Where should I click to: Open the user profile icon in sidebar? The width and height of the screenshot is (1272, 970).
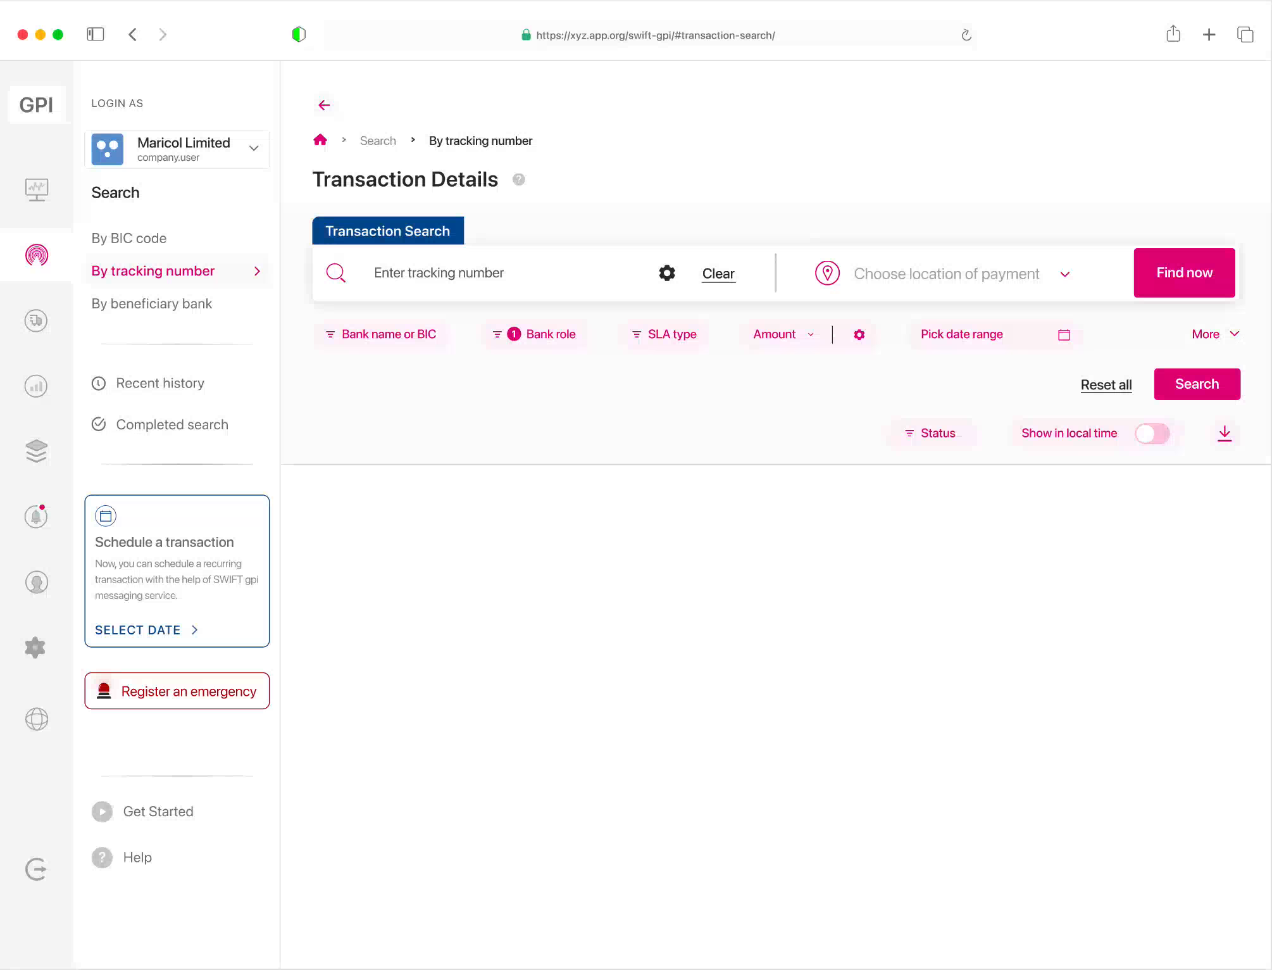click(36, 582)
